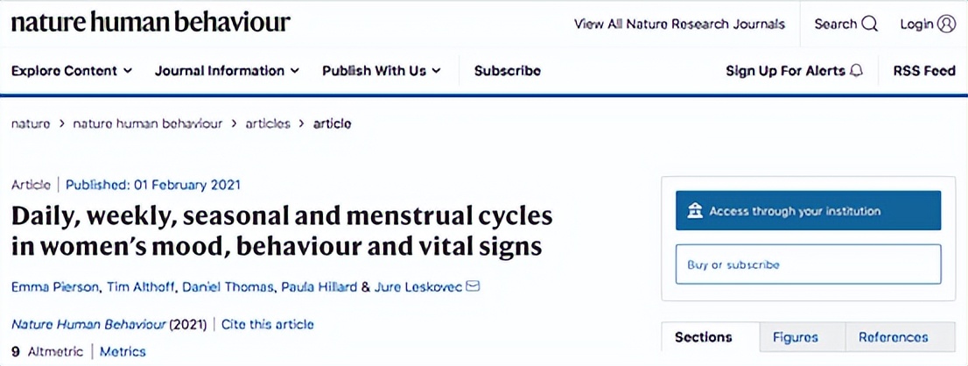Go to the articles breadcrumb link
Screen dimensions: 968x366
coord(268,123)
